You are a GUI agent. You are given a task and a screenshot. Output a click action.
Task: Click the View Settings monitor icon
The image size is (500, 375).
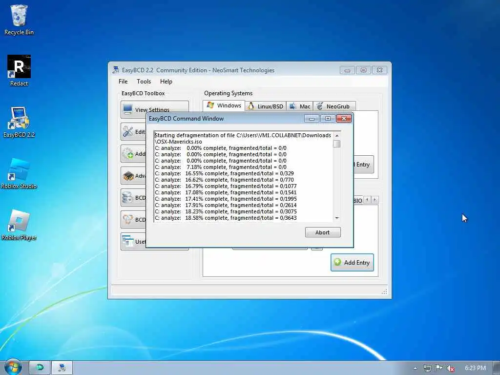pos(128,109)
